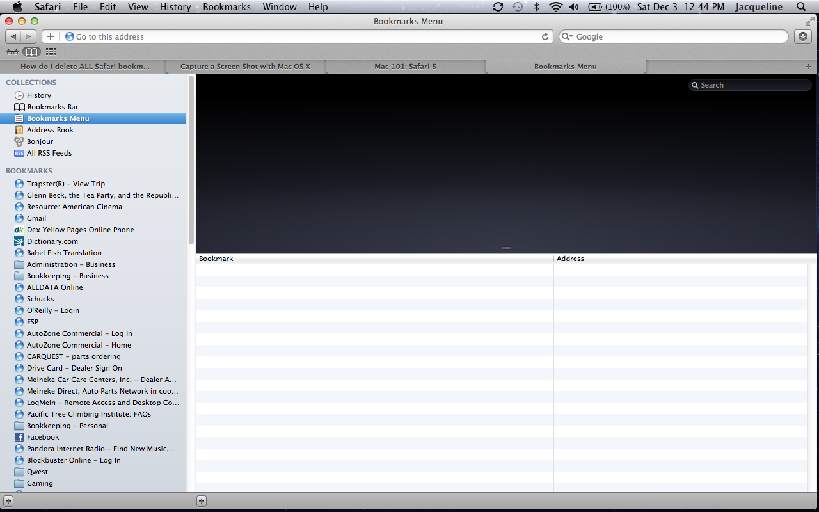This screenshot has height=512, width=819.
Task: Click the Forward navigation arrow
Action: (x=29, y=36)
